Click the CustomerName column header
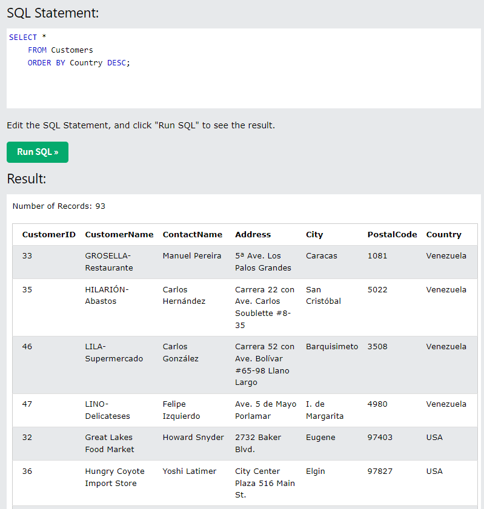Image resolution: width=484 pixels, height=509 pixels. pos(119,234)
